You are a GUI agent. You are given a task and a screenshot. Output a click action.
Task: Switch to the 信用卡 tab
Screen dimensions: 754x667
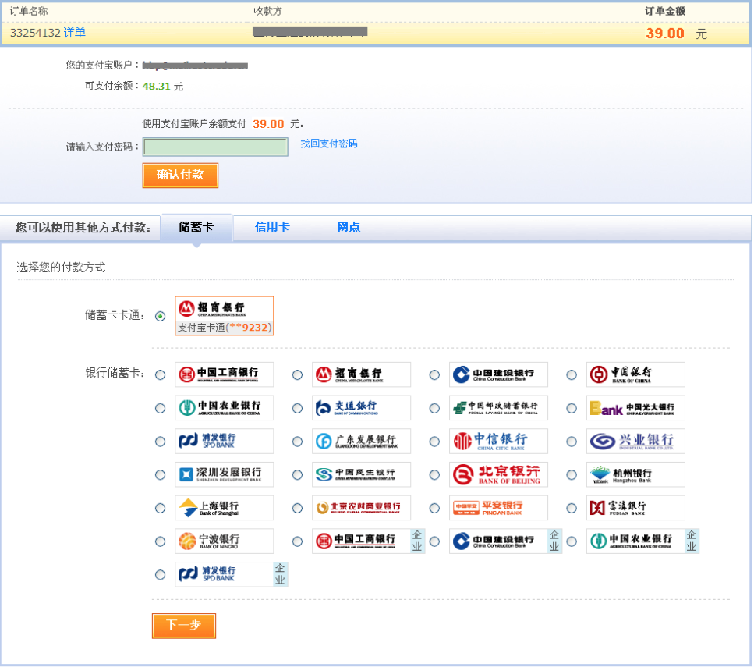[x=272, y=227]
